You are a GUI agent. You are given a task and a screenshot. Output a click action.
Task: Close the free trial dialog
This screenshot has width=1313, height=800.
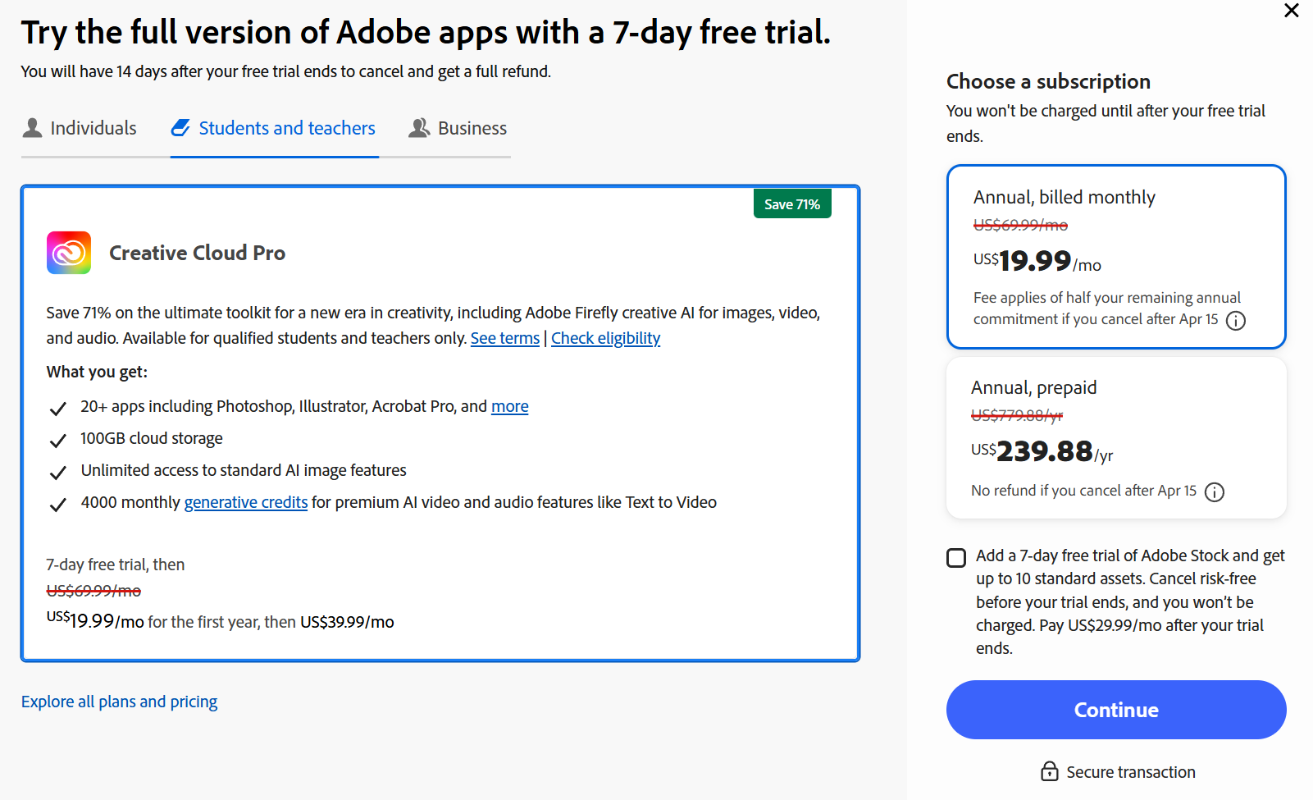point(1291,11)
